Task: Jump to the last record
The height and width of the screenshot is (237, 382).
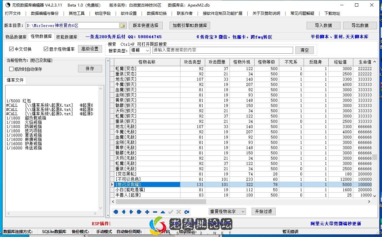Action: (x=139, y=212)
